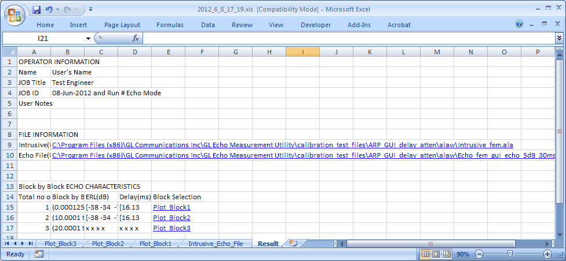Select column header A
This screenshot has width=566, height=261.
34,52
